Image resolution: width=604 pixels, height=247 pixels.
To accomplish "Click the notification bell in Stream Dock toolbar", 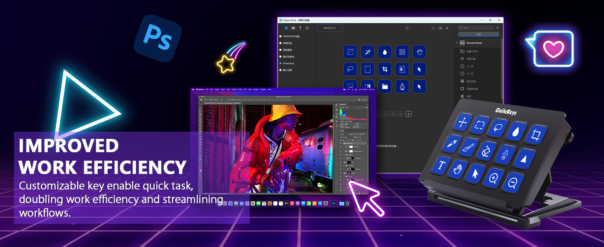I will (x=433, y=28).
